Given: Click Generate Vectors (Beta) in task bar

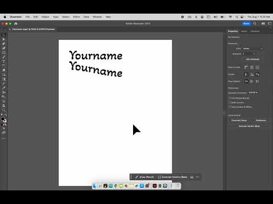Looking at the screenshot, I should click(172, 177).
